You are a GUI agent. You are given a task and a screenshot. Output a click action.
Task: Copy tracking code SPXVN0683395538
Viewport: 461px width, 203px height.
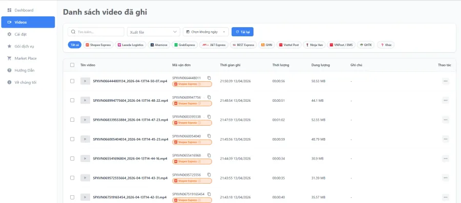click(209, 117)
